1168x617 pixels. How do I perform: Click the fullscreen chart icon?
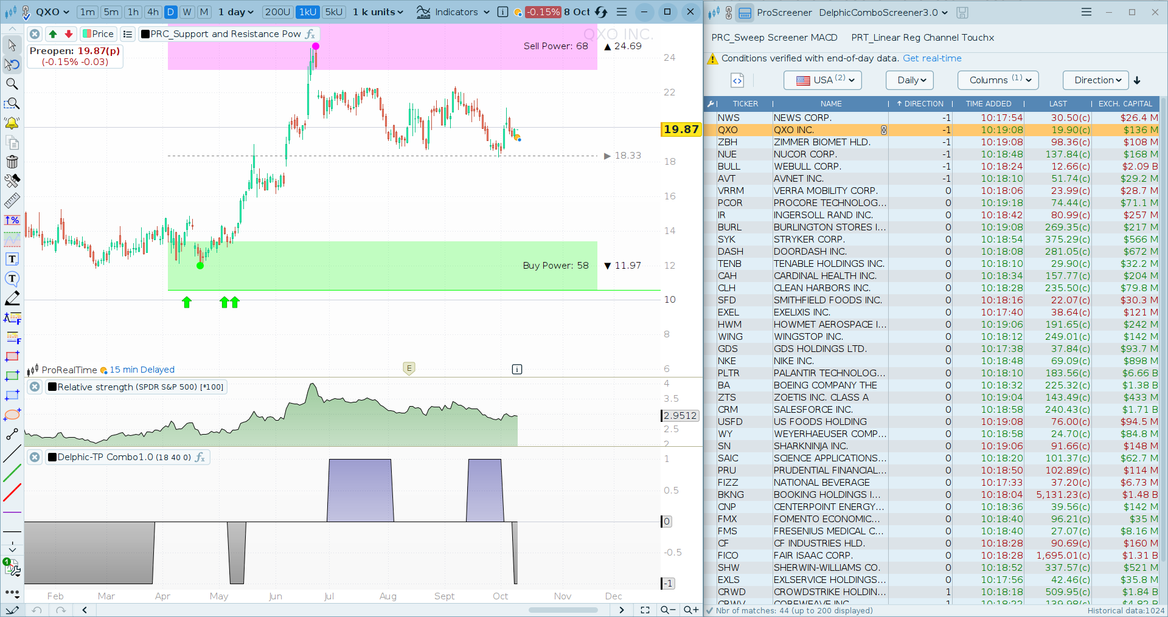coord(645,610)
